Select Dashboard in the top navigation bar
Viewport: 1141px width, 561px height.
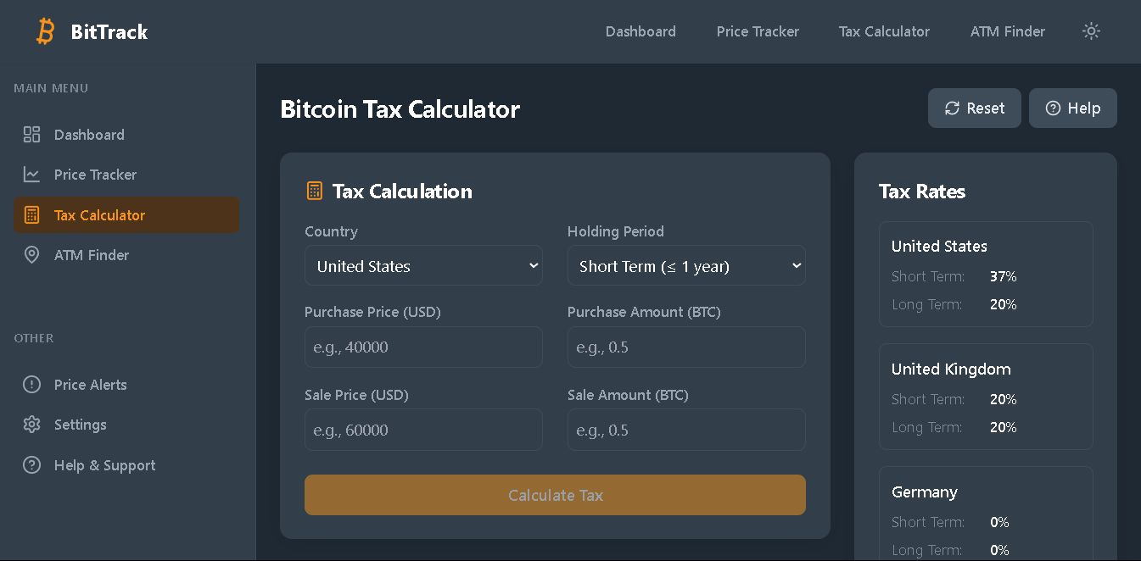pyautogui.click(x=640, y=31)
